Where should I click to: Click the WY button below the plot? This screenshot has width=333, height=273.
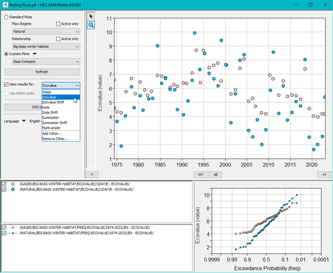click(x=200, y=174)
